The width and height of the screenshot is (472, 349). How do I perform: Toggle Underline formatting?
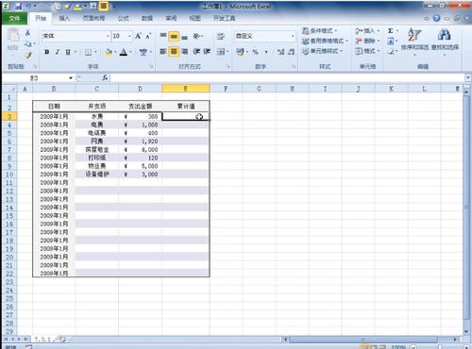click(68, 52)
